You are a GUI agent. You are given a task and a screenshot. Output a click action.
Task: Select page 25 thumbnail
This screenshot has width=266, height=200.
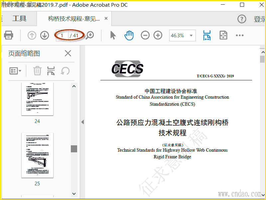coord(37,155)
